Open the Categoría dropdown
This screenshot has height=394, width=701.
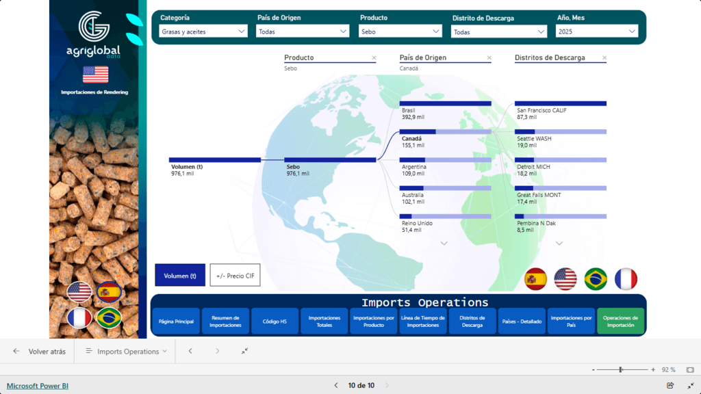(203, 31)
